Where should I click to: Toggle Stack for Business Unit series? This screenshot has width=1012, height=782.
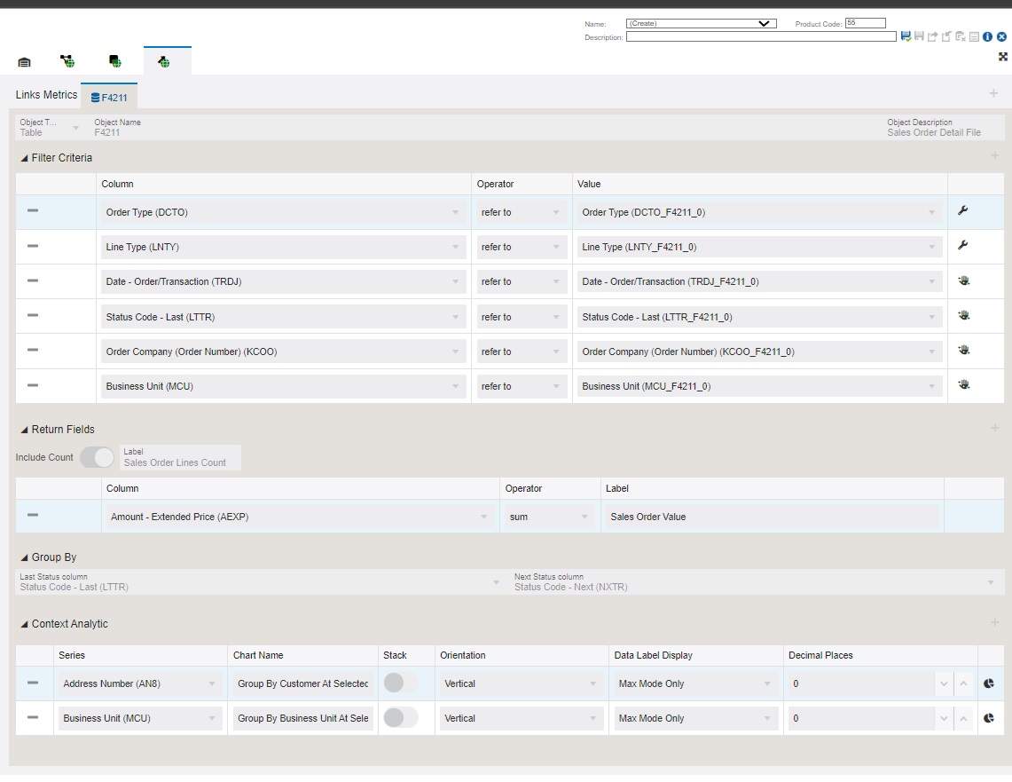click(x=400, y=718)
